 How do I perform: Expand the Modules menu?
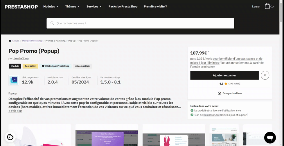[x=51, y=6]
